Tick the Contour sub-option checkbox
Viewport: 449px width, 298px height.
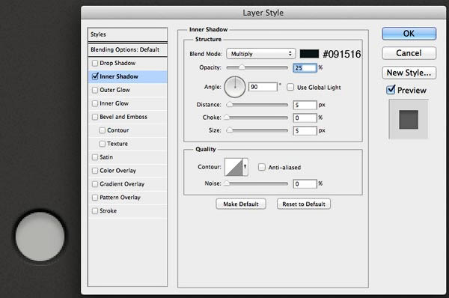click(103, 130)
